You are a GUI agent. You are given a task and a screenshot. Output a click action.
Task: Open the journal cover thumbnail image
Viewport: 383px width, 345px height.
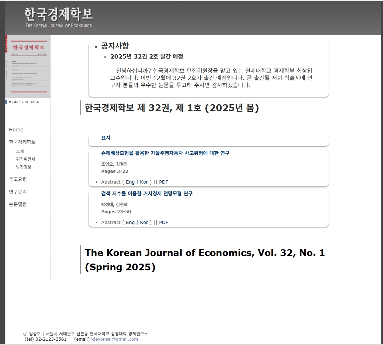click(x=28, y=66)
